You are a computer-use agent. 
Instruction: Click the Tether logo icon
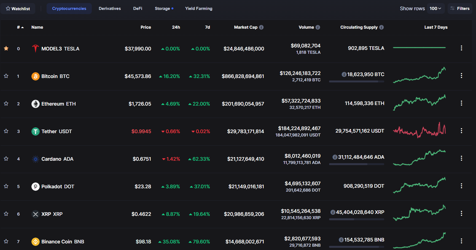pyautogui.click(x=35, y=131)
